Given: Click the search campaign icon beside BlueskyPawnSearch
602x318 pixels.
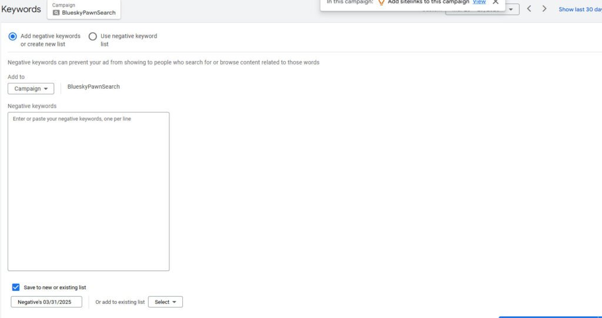Looking at the screenshot, I should [56, 13].
